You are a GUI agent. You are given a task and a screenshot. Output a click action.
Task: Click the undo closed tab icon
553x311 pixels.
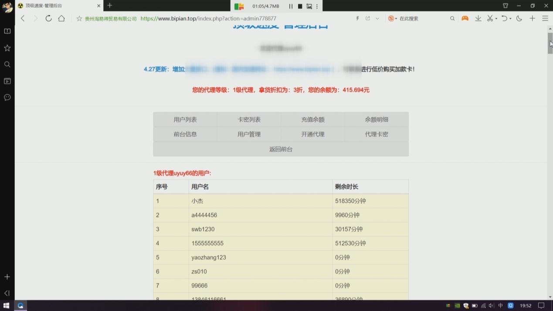pyautogui.click(x=504, y=18)
